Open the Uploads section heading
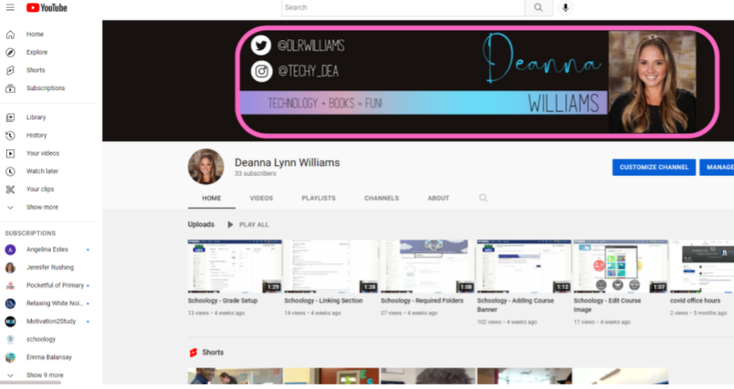 coord(201,224)
